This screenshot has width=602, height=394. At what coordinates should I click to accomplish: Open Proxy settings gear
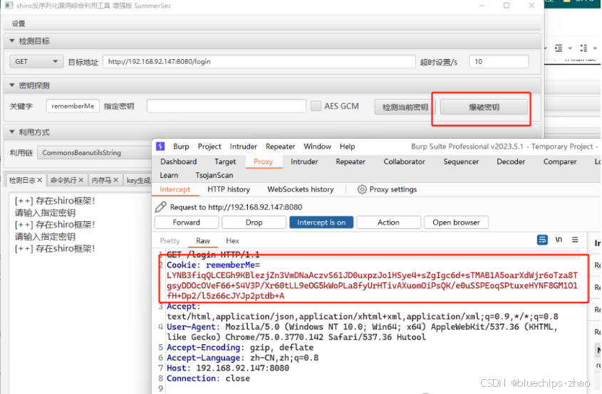tap(362, 189)
